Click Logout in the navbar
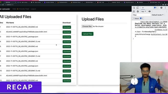The image size is (168, 94). [33, 9]
